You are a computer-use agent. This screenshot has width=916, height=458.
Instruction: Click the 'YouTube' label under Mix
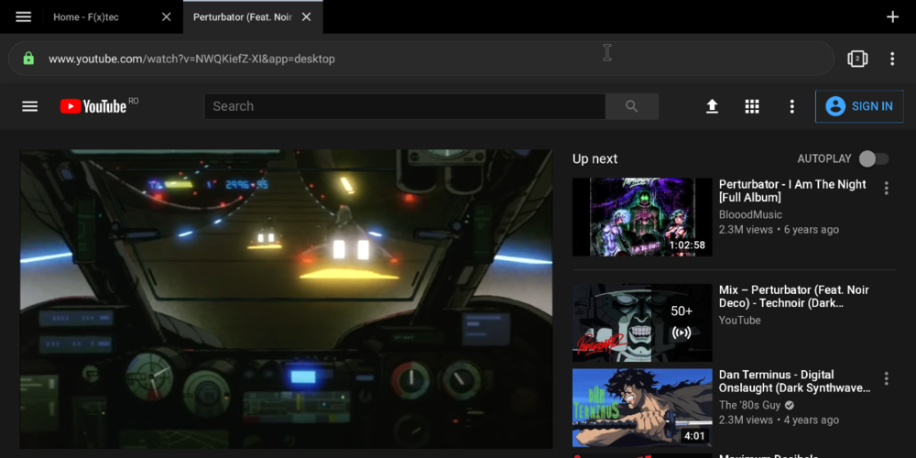(739, 320)
